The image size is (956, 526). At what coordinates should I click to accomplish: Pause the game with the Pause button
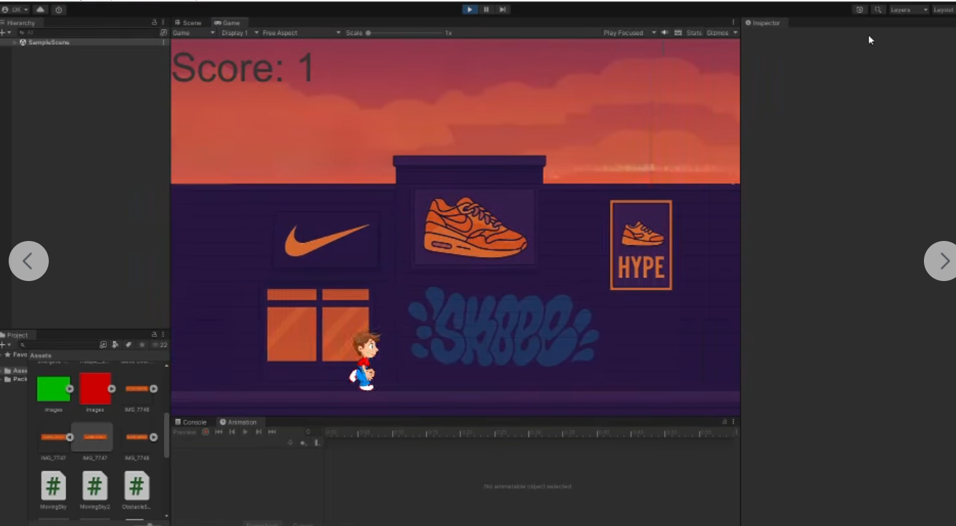(x=486, y=9)
